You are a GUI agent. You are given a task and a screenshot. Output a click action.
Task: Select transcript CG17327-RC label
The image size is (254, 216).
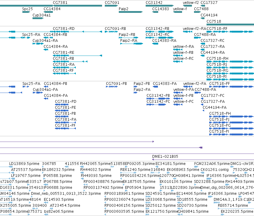[213, 41]
